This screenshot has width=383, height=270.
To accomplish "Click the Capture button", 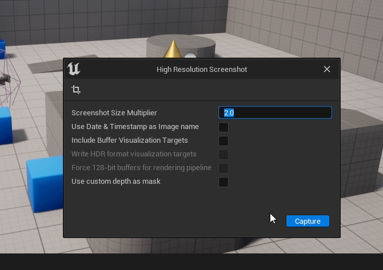I will [x=308, y=221].
